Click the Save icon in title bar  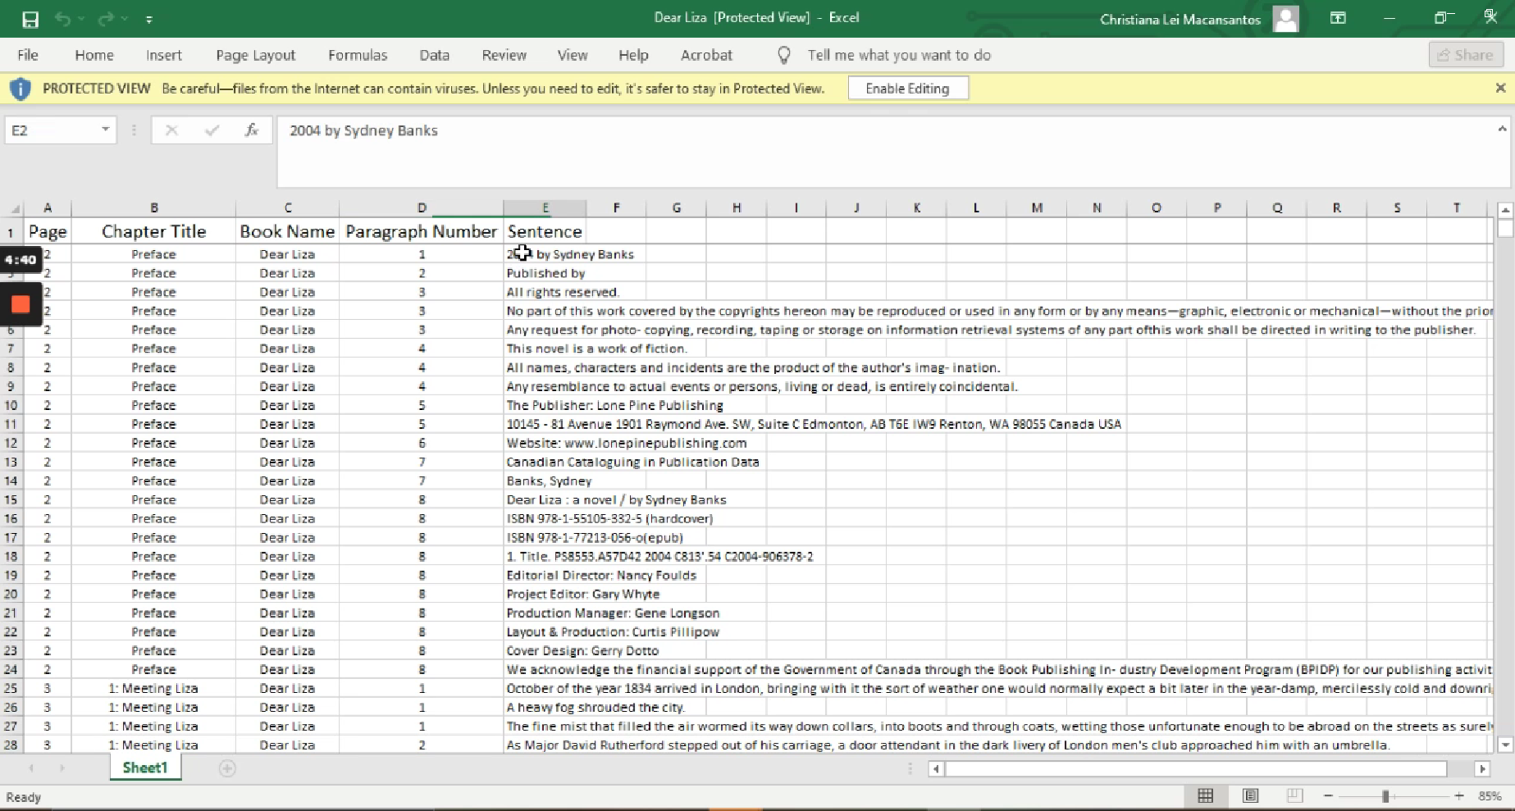pyautogui.click(x=30, y=19)
